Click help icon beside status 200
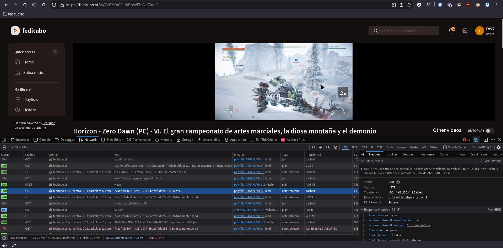Screen dimensions: 503x248 [398, 182]
